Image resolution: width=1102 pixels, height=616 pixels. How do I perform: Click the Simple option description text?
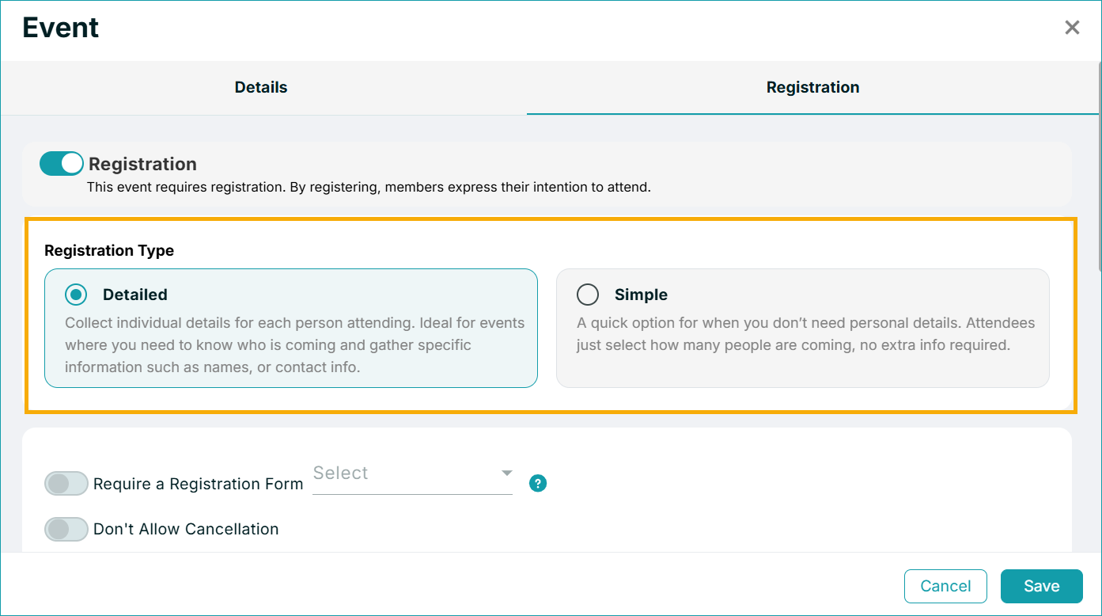[805, 334]
